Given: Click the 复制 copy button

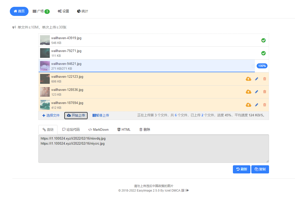Looking at the screenshot, I should [x=260, y=169].
